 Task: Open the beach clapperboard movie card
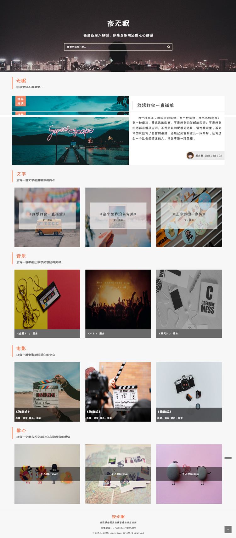[47, 392]
